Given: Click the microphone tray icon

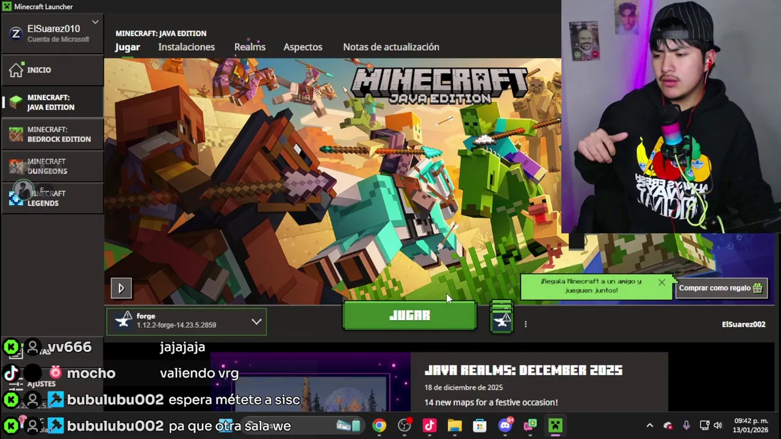Looking at the screenshot, I should click(x=686, y=426).
